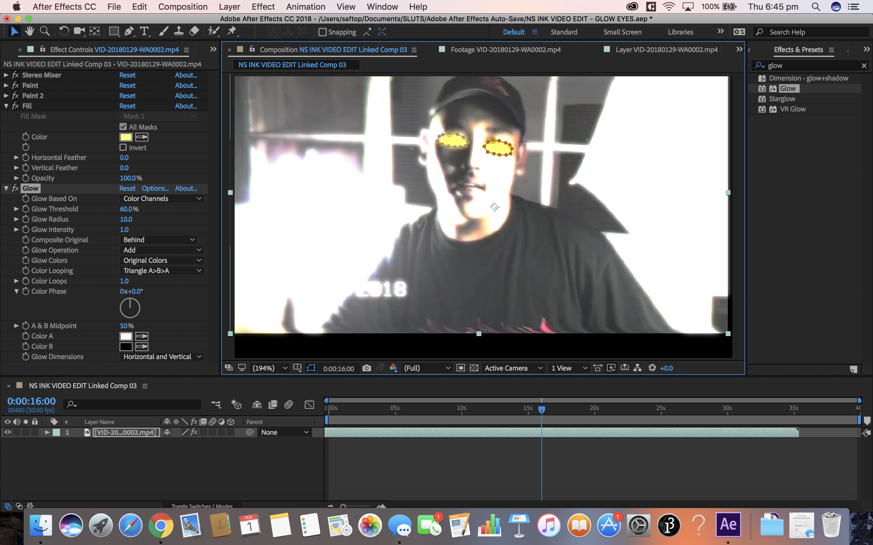
Task: Open the Glow Colors dropdown
Action: point(162,260)
